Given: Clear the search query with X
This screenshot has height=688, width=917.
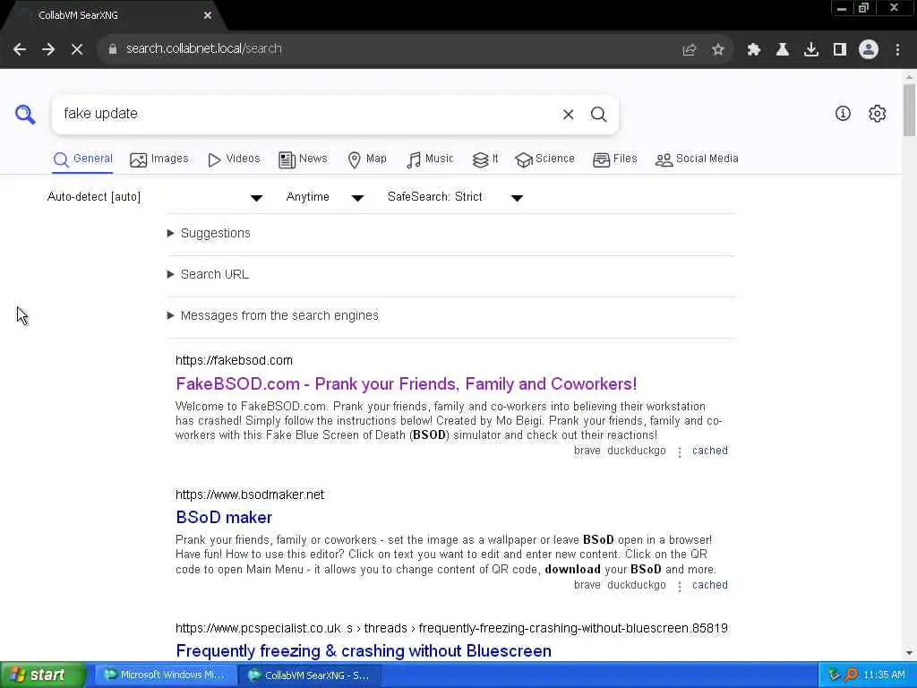Looking at the screenshot, I should pos(568,114).
